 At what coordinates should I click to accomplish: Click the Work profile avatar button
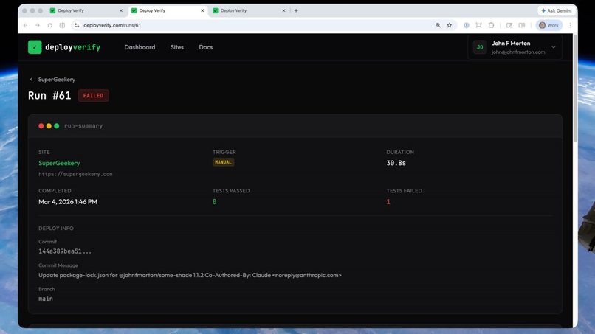point(548,25)
